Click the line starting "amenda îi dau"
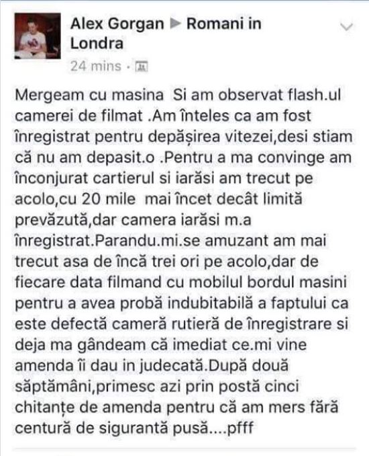369x456 pixels. click(x=152, y=366)
